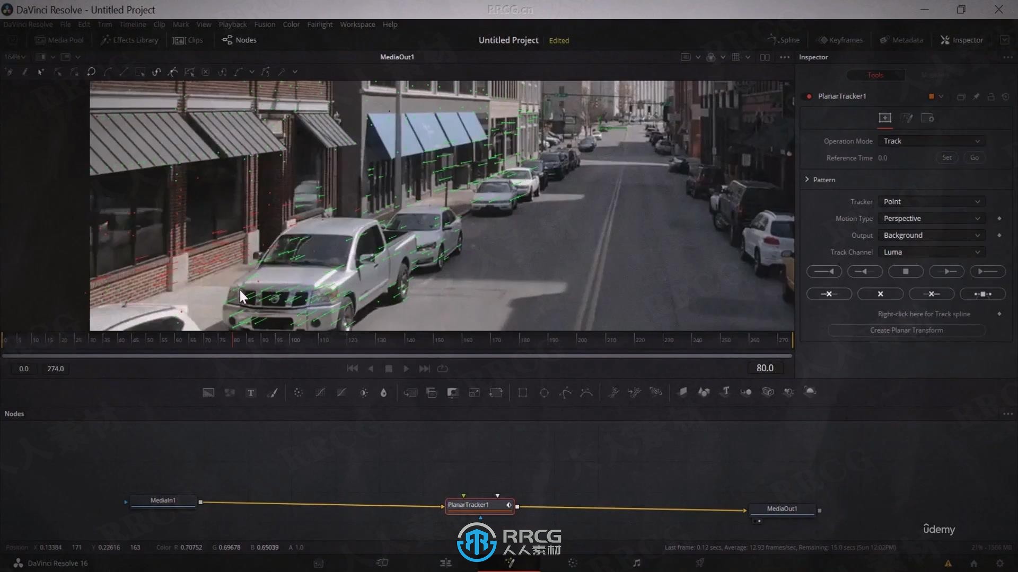Open the Fusion menu
The height and width of the screenshot is (572, 1018).
coord(265,24)
